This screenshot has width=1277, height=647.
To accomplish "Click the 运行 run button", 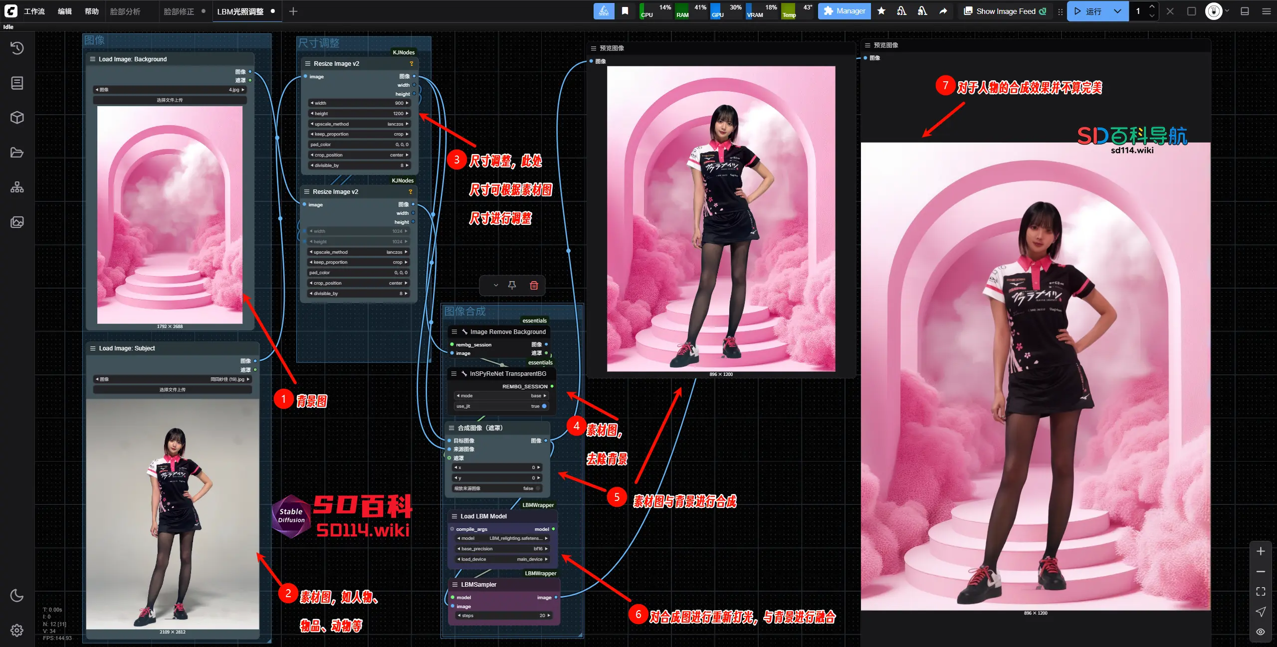I will [1088, 11].
